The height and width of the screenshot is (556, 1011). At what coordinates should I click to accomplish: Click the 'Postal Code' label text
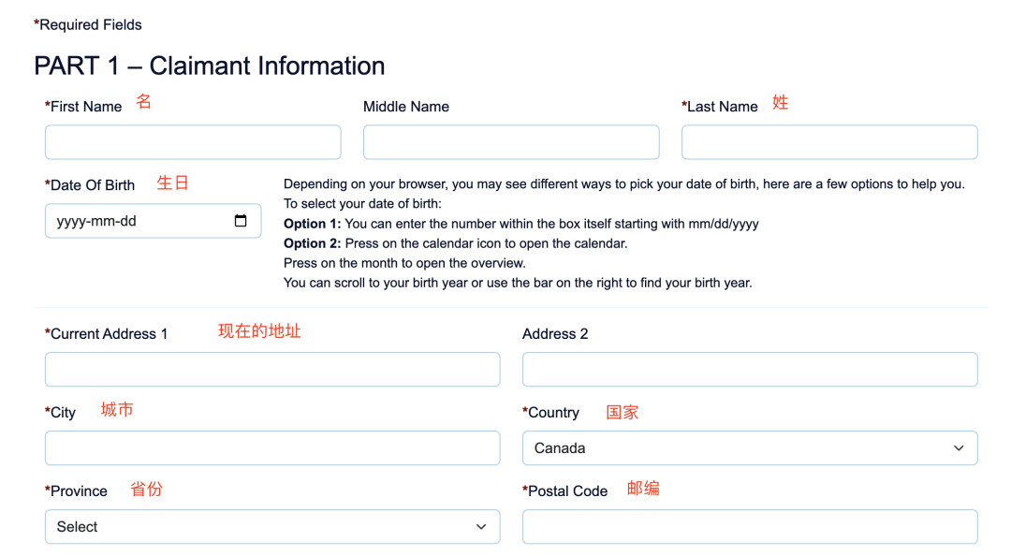(x=567, y=491)
